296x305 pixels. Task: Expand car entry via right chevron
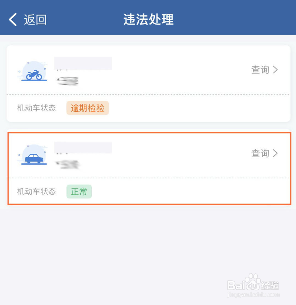(275, 153)
